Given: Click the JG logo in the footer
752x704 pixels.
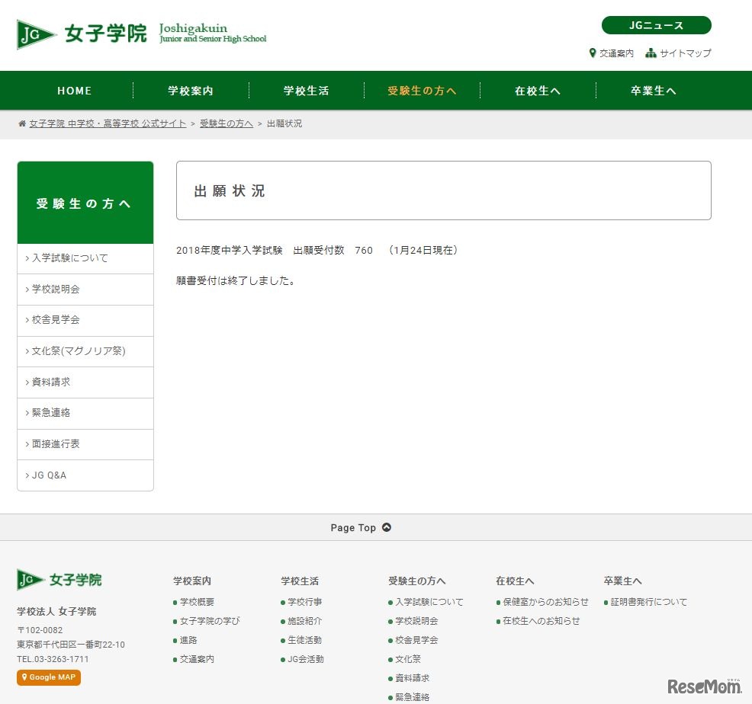Looking at the screenshot, I should pos(30,580).
